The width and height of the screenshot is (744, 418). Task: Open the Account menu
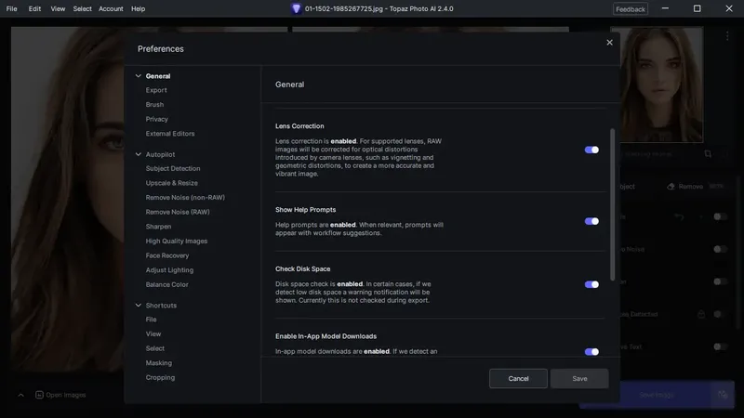coord(111,8)
